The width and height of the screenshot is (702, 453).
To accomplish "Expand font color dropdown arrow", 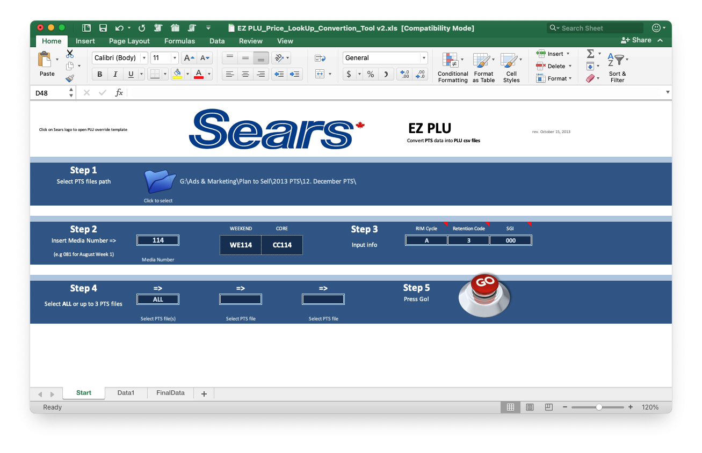I will pos(209,75).
